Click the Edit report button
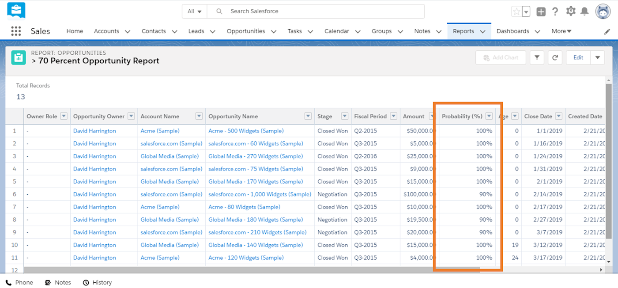 (x=578, y=57)
